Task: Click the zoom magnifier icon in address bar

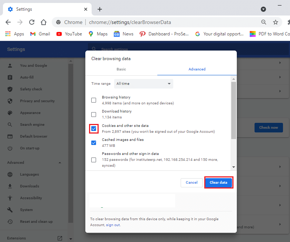Action: (264, 22)
